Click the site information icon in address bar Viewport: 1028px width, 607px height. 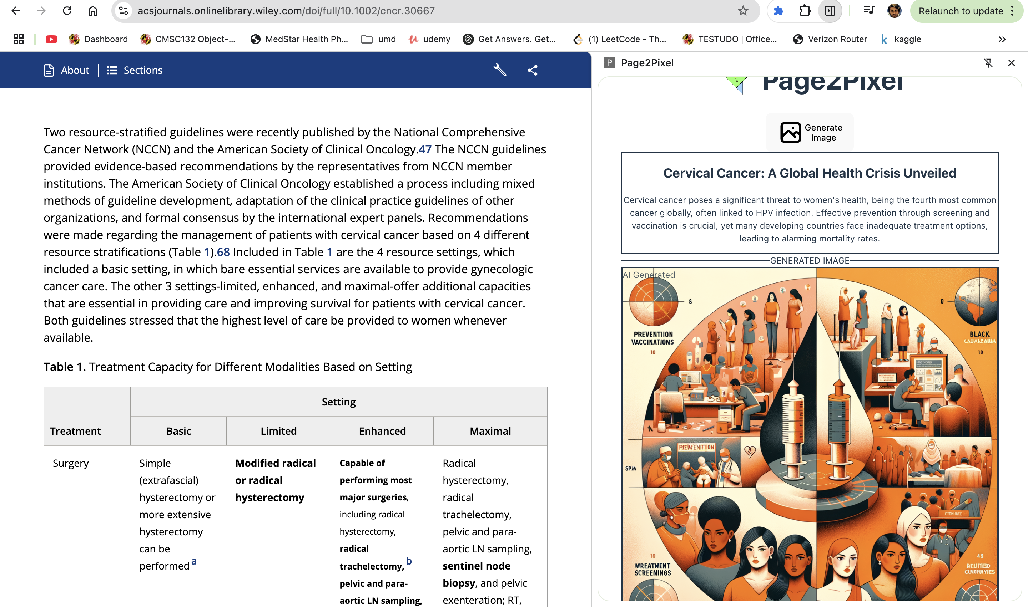pos(124,11)
